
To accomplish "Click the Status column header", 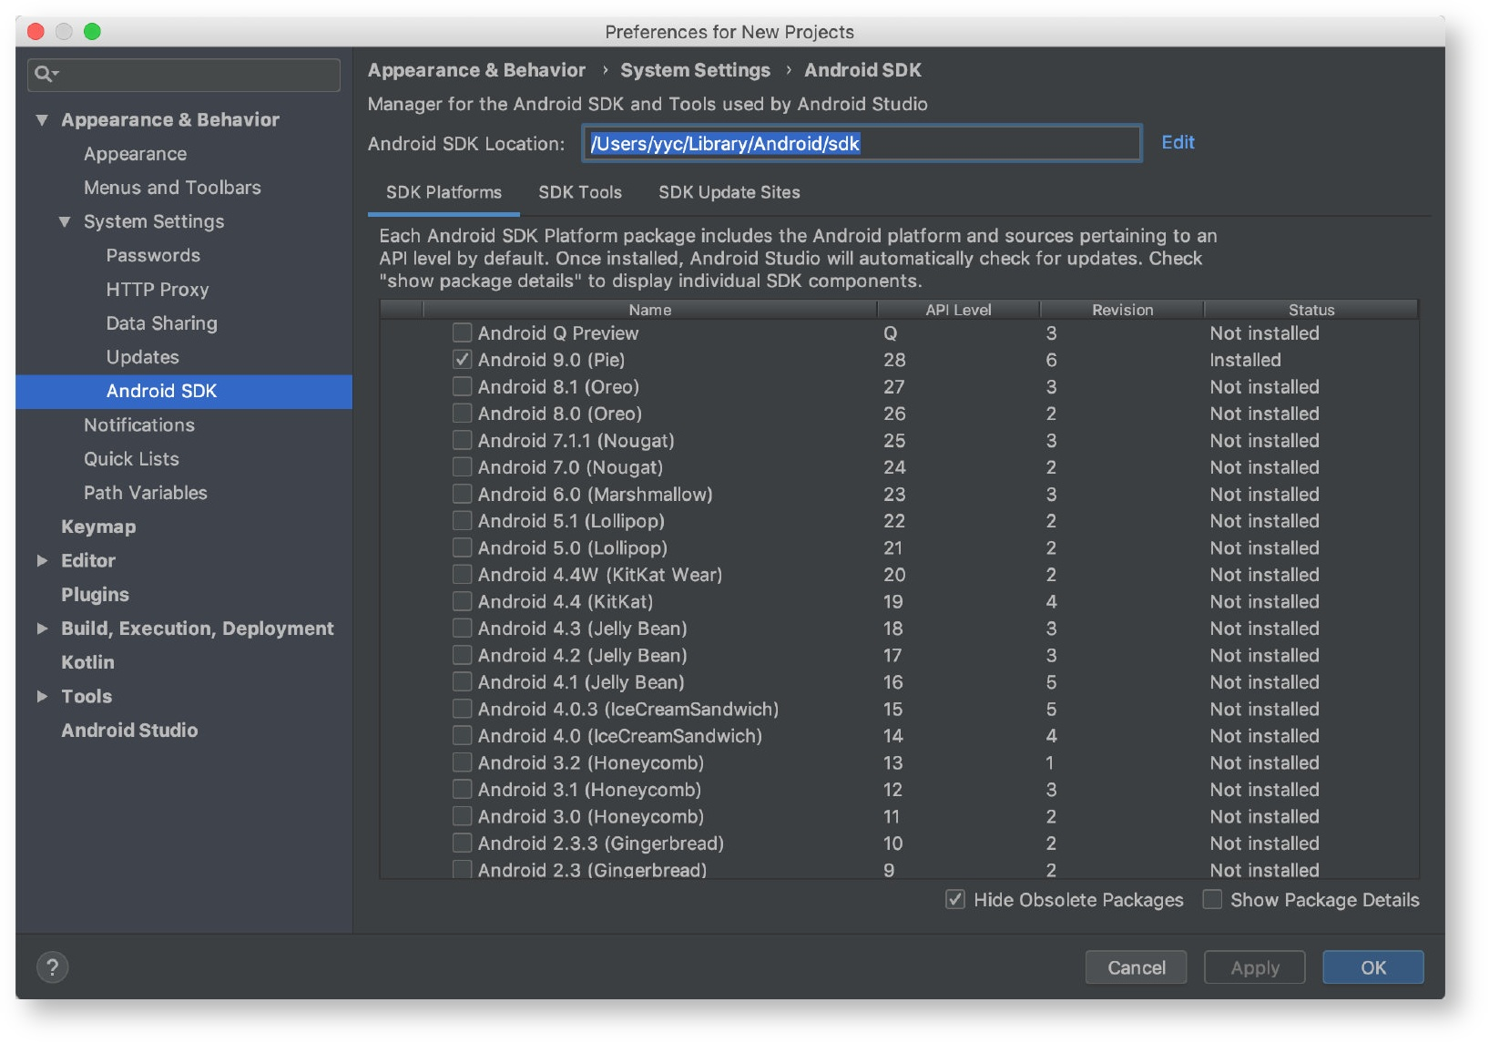I will [1311, 310].
